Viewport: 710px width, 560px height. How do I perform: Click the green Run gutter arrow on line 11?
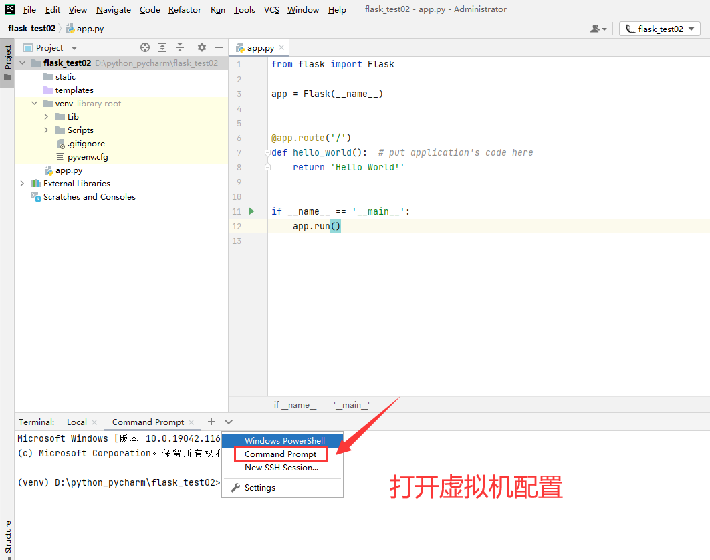(x=251, y=211)
